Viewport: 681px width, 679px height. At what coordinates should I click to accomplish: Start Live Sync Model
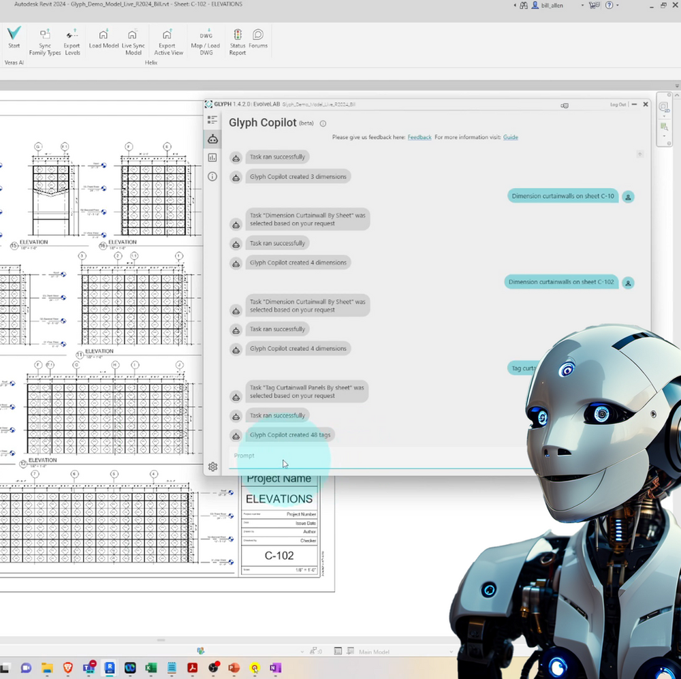(x=133, y=42)
